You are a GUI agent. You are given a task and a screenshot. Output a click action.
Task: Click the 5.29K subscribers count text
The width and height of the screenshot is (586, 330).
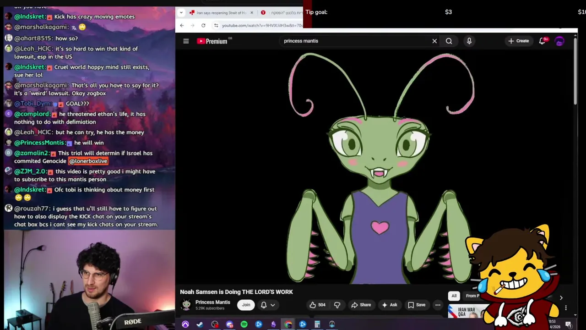pos(210,308)
